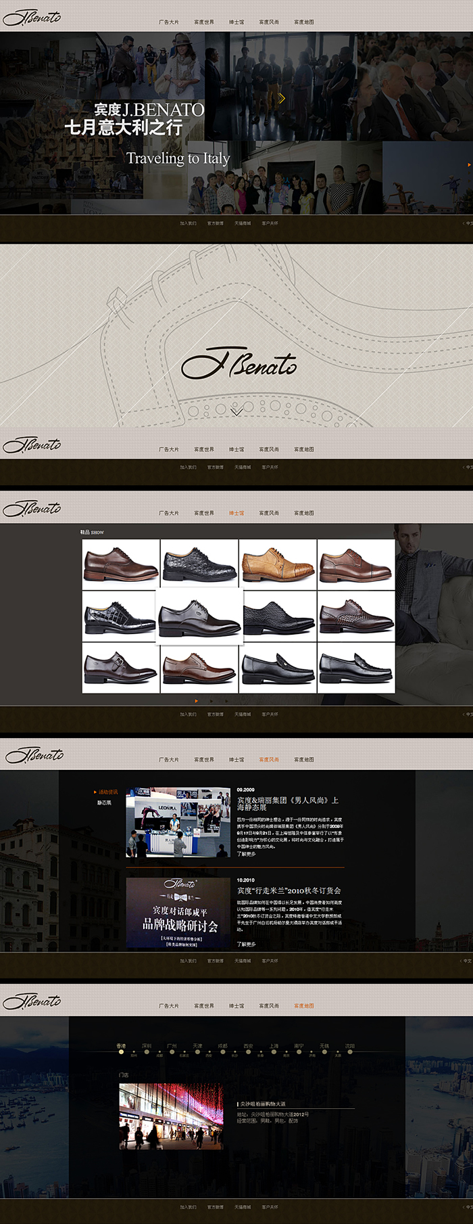Click the 尖沙咀柏丽购物大道 store name

pyautogui.click(x=263, y=1104)
